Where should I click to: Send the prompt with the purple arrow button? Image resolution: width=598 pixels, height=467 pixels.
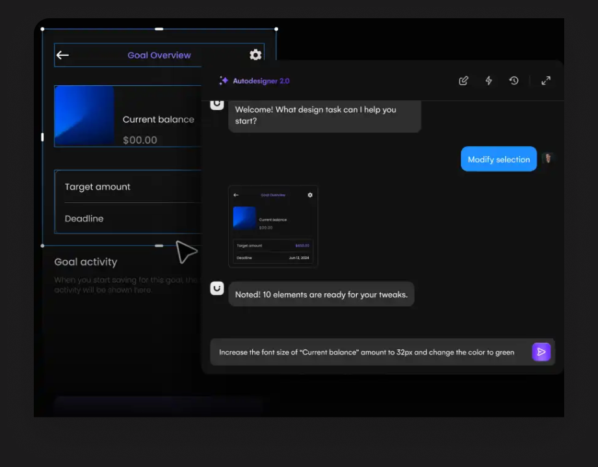tap(541, 352)
